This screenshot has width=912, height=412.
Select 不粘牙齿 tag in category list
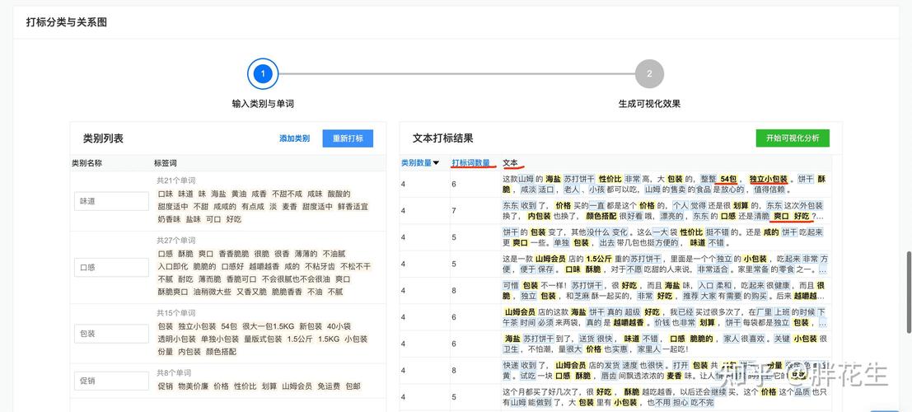[320, 266]
